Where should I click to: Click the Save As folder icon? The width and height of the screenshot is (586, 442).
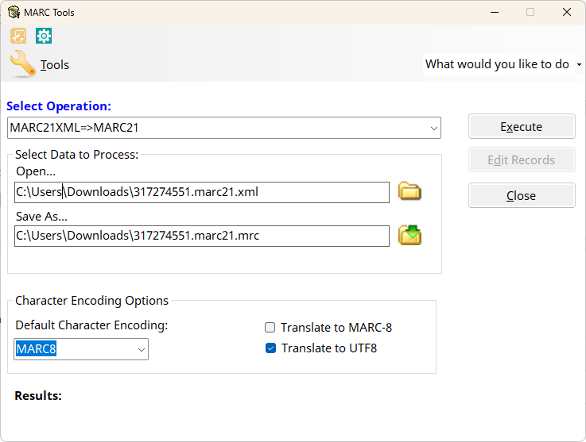pos(409,235)
